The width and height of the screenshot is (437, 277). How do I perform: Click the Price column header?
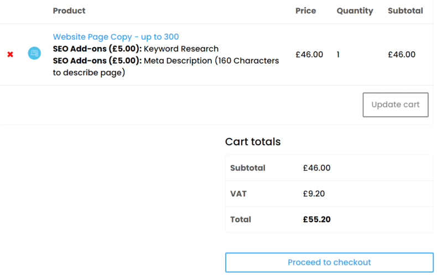point(306,11)
